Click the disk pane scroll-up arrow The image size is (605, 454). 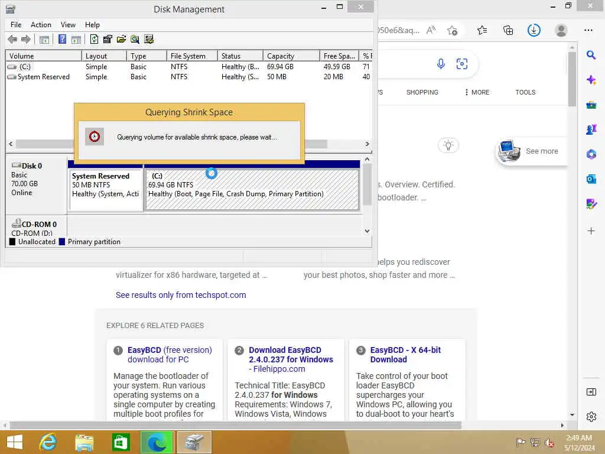367,159
